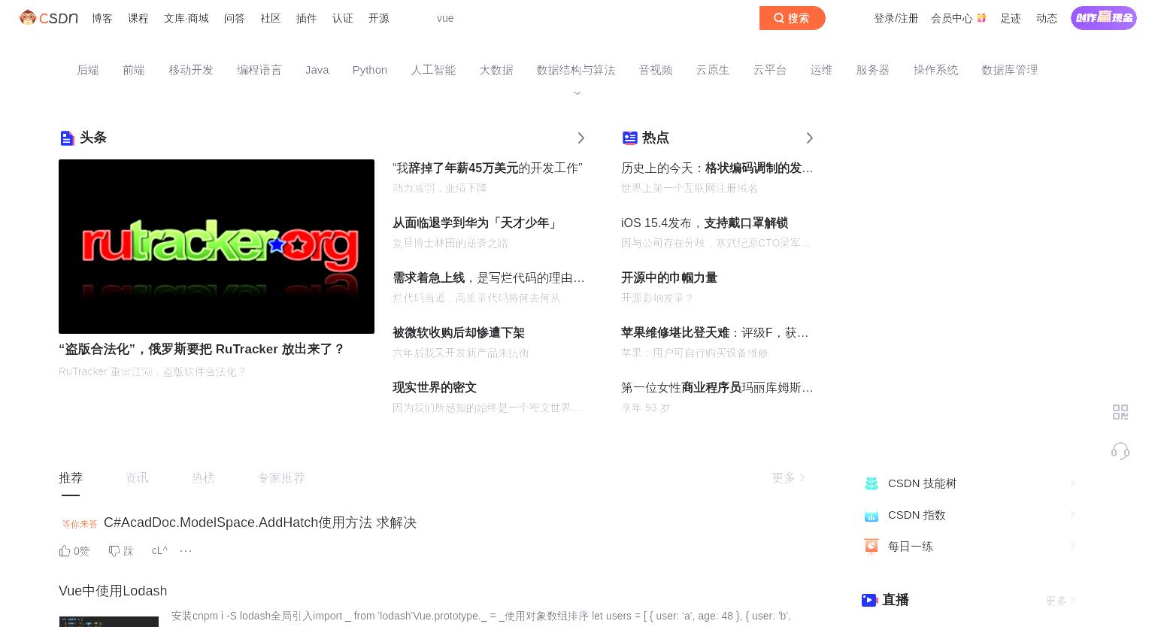Click 更多 next to 直播
The width and height of the screenshot is (1155, 627).
[x=1060, y=601]
